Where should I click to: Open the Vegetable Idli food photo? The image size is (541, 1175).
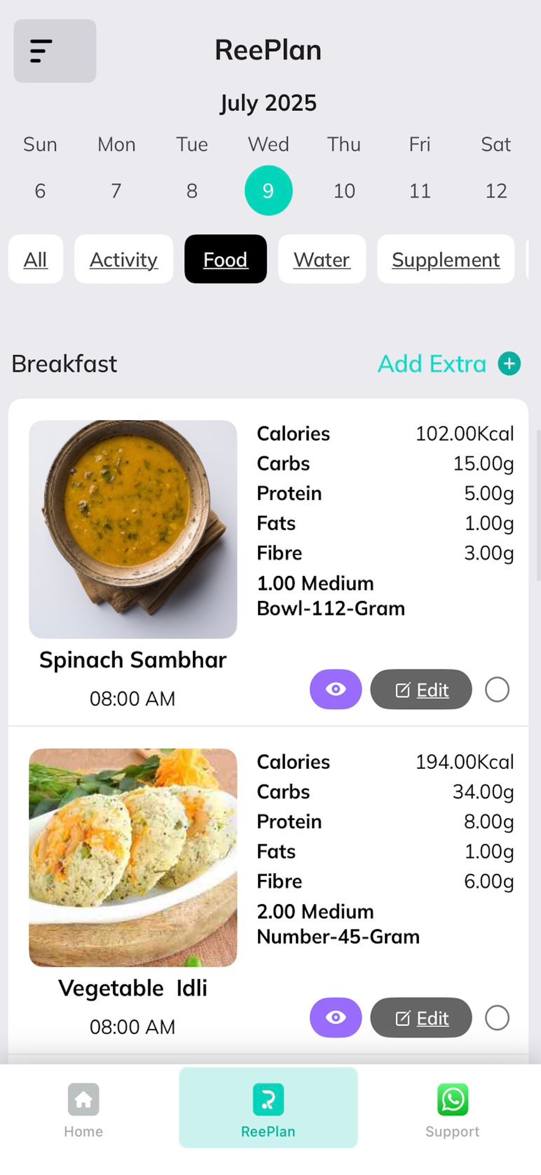133,857
